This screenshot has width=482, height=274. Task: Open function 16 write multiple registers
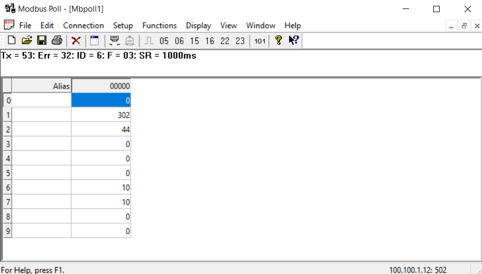point(210,41)
